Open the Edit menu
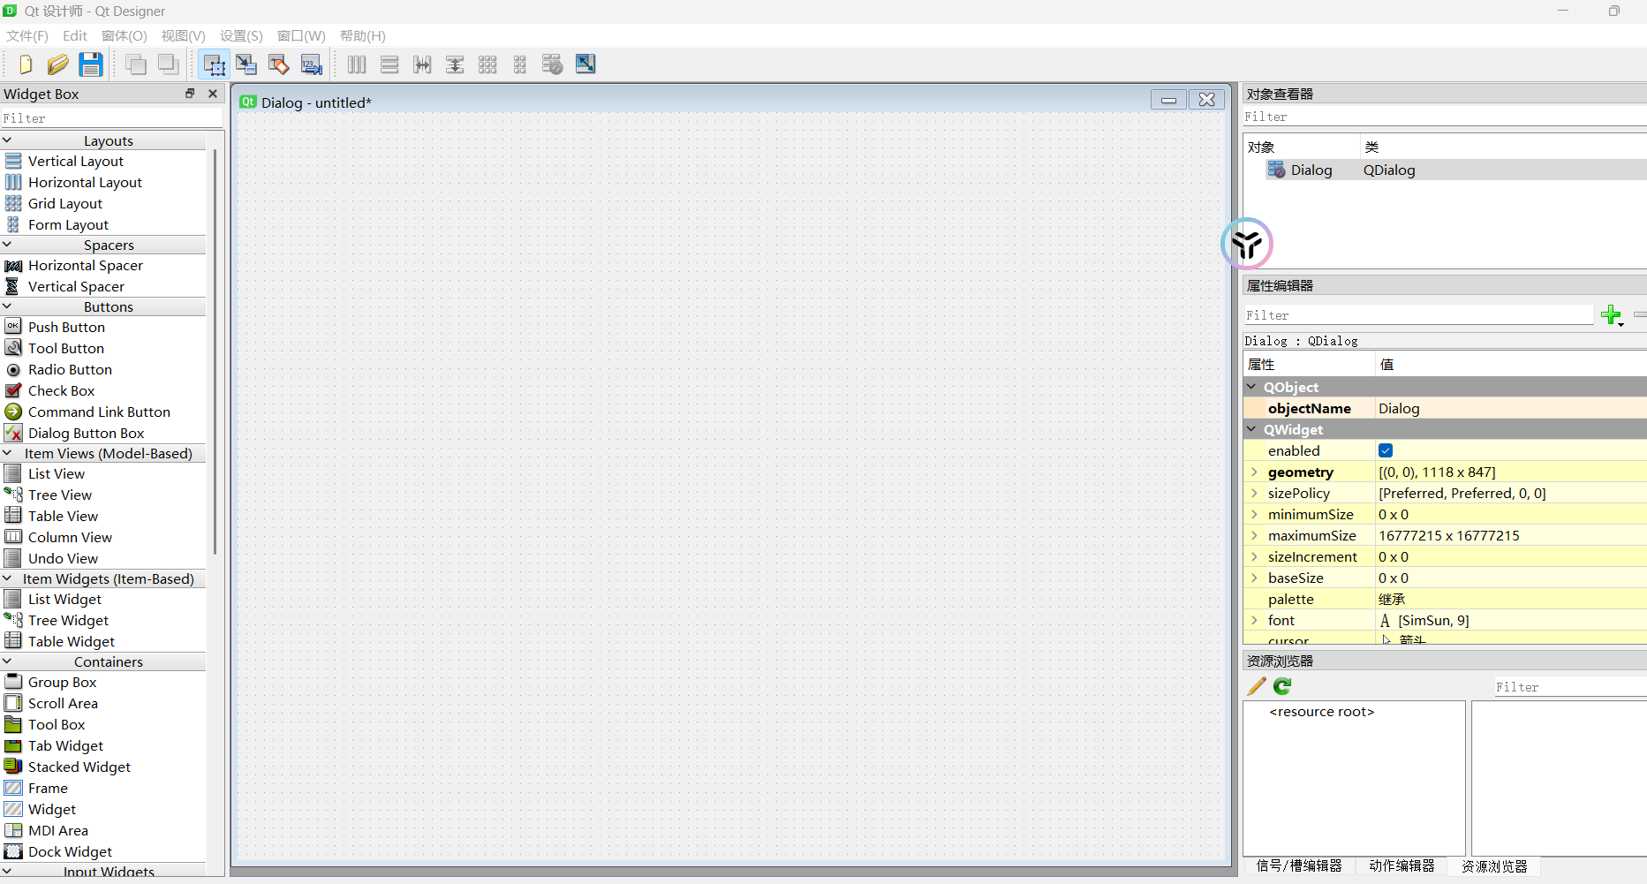 pyautogui.click(x=75, y=36)
